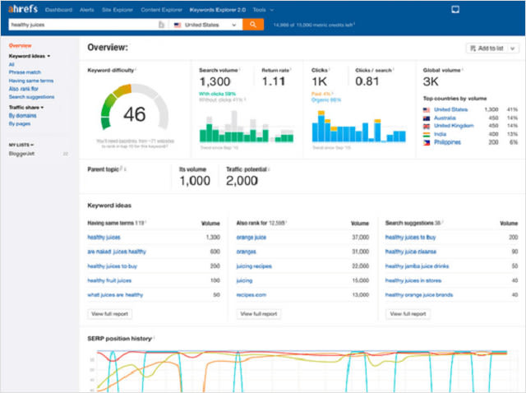526x393 pixels.
Task: Expand the Add to list dropdown
Action: point(491,49)
